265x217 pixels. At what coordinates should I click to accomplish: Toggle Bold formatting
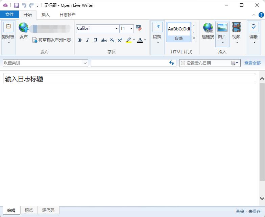coord(80,40)
